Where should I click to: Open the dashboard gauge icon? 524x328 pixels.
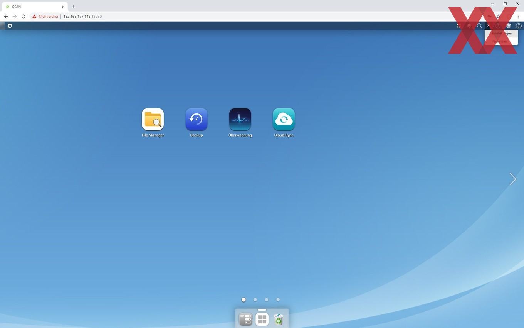(519, 26)
